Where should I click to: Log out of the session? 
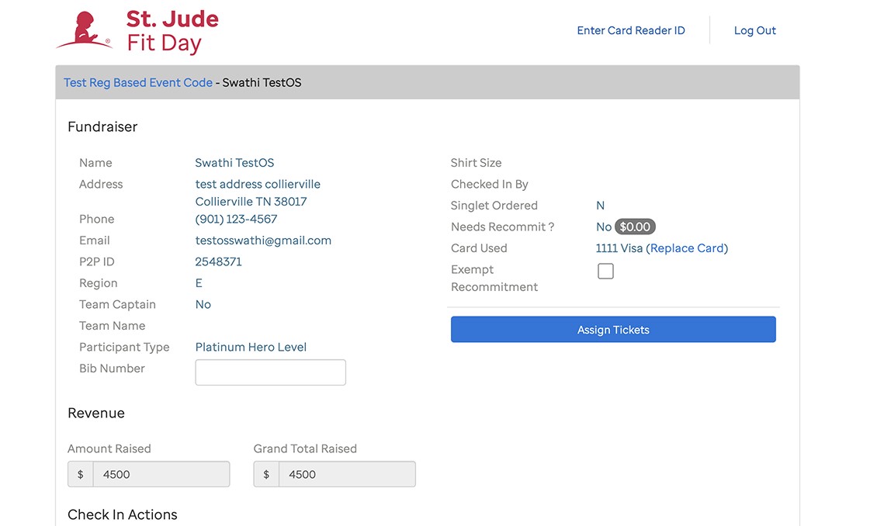[755, 30]
